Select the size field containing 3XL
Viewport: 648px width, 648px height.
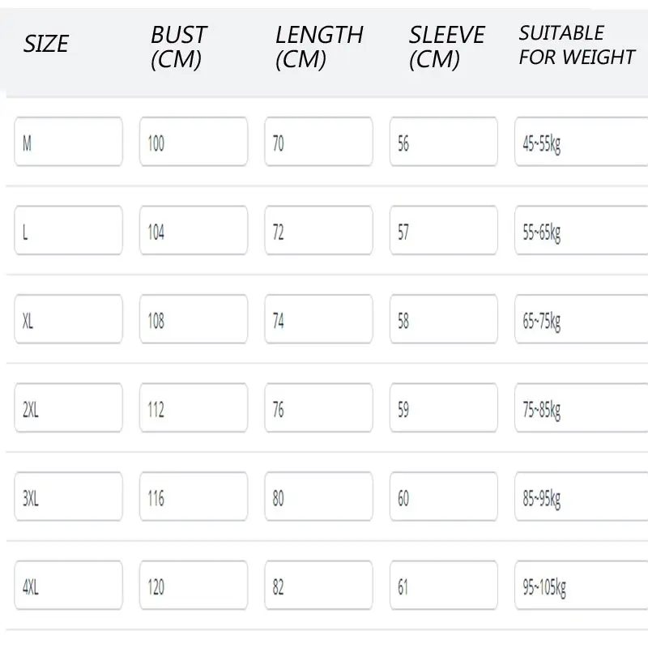tap(69, 497)
